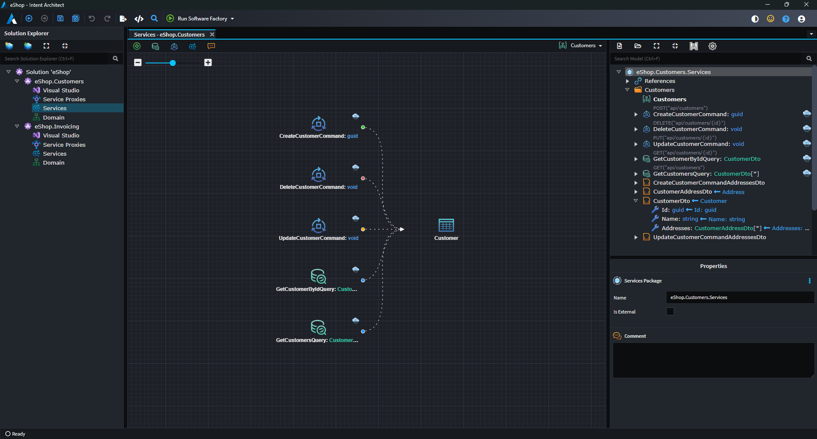
Task: Click the feedback smiley icon
Action: pyautogui.click(x=771, y=19)
